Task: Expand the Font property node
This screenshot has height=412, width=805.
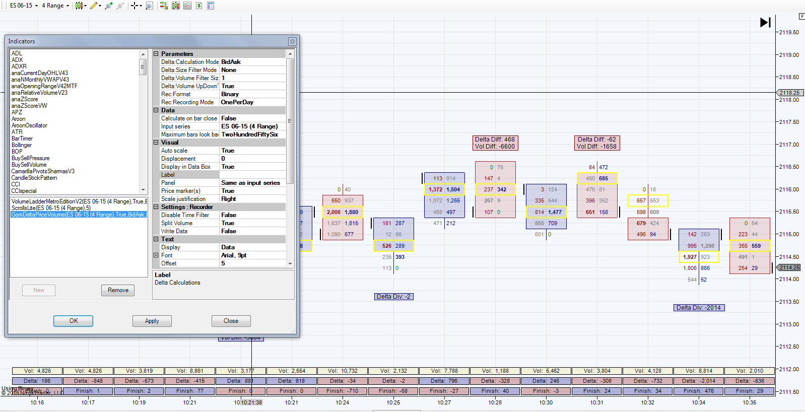Action: [x=156, y=255]
